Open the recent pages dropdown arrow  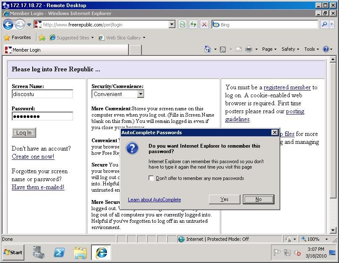pyautogui.click(x=29, y=25)
